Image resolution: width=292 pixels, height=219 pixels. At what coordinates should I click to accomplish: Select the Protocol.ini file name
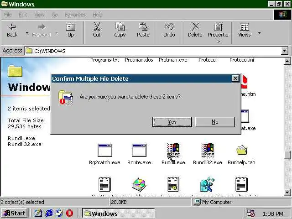pos(241,60)
